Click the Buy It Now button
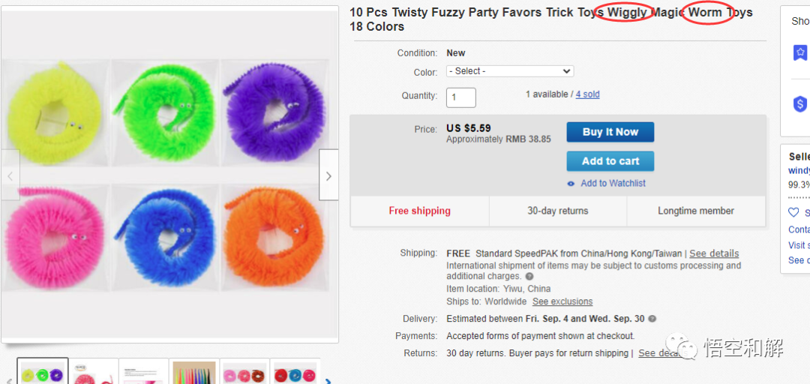This screenshot has height=384, width=810. 610,132
